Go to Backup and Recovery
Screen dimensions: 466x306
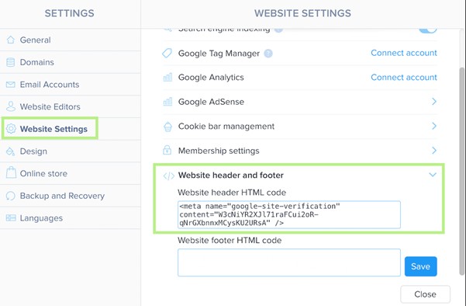(71, 196)
